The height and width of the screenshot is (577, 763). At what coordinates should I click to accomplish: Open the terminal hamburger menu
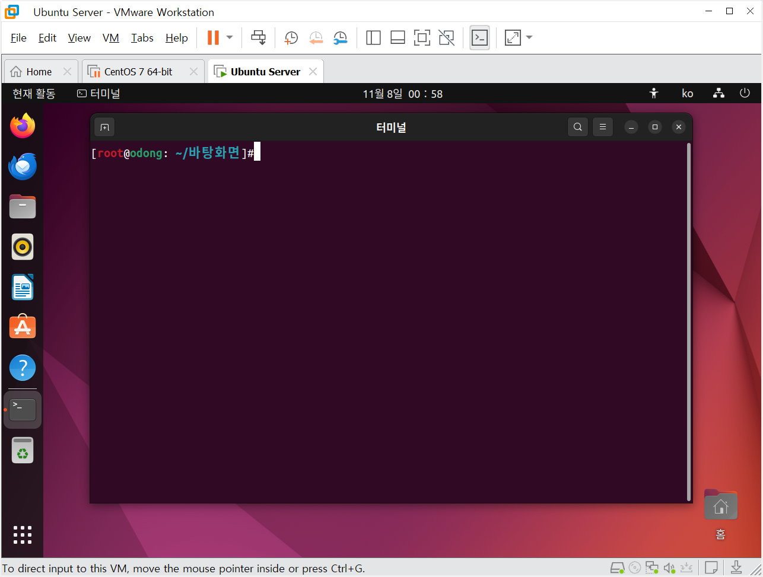(603, 127)
